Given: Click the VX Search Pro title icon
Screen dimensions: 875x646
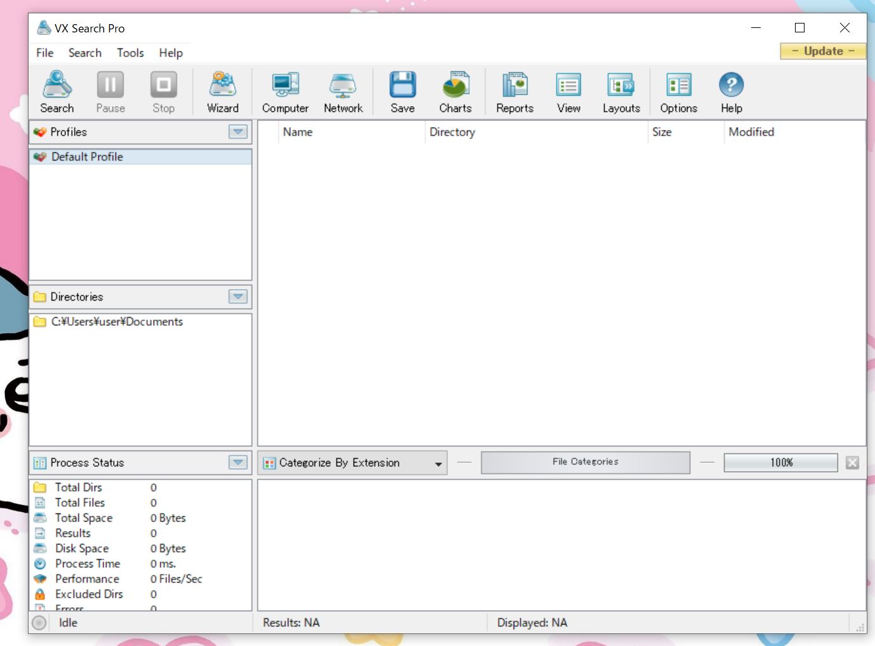Looking at the screenshot, I should pyautogui.click(x=44, y=28).
